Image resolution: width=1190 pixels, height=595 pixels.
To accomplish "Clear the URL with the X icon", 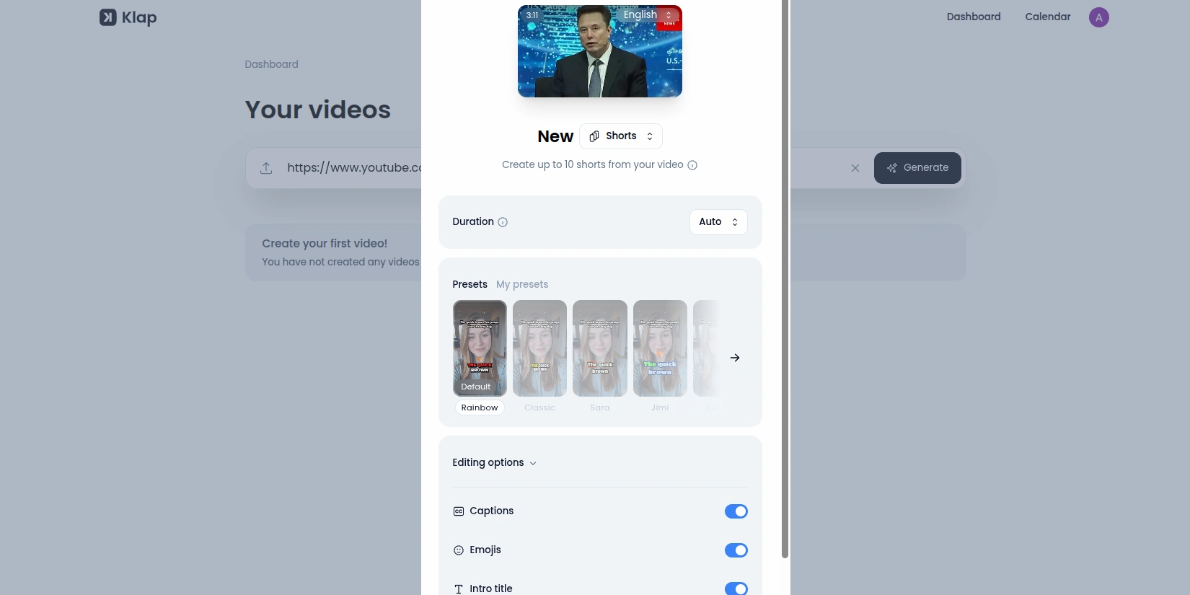I will pos(855,168).
